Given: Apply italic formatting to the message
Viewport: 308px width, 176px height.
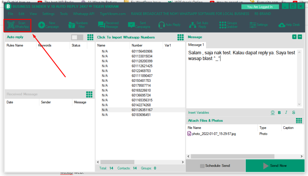Looking at the screenshot, I should tap(286, 112).
